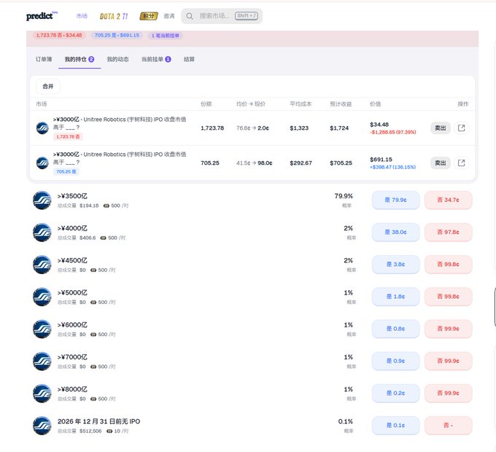496x452 pixels.
Task: Buy 是 1.8¢ on >¥5000亿
Action: pyautogui.click(x=396, y=297)
